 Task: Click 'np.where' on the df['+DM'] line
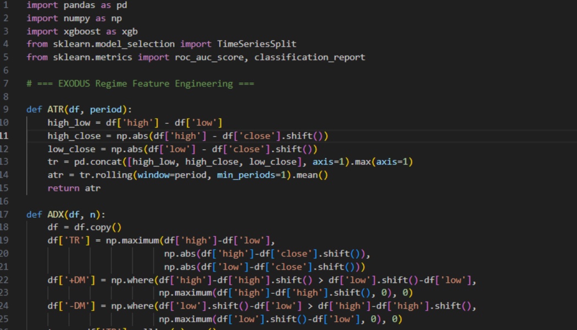(x=132, y=280)
